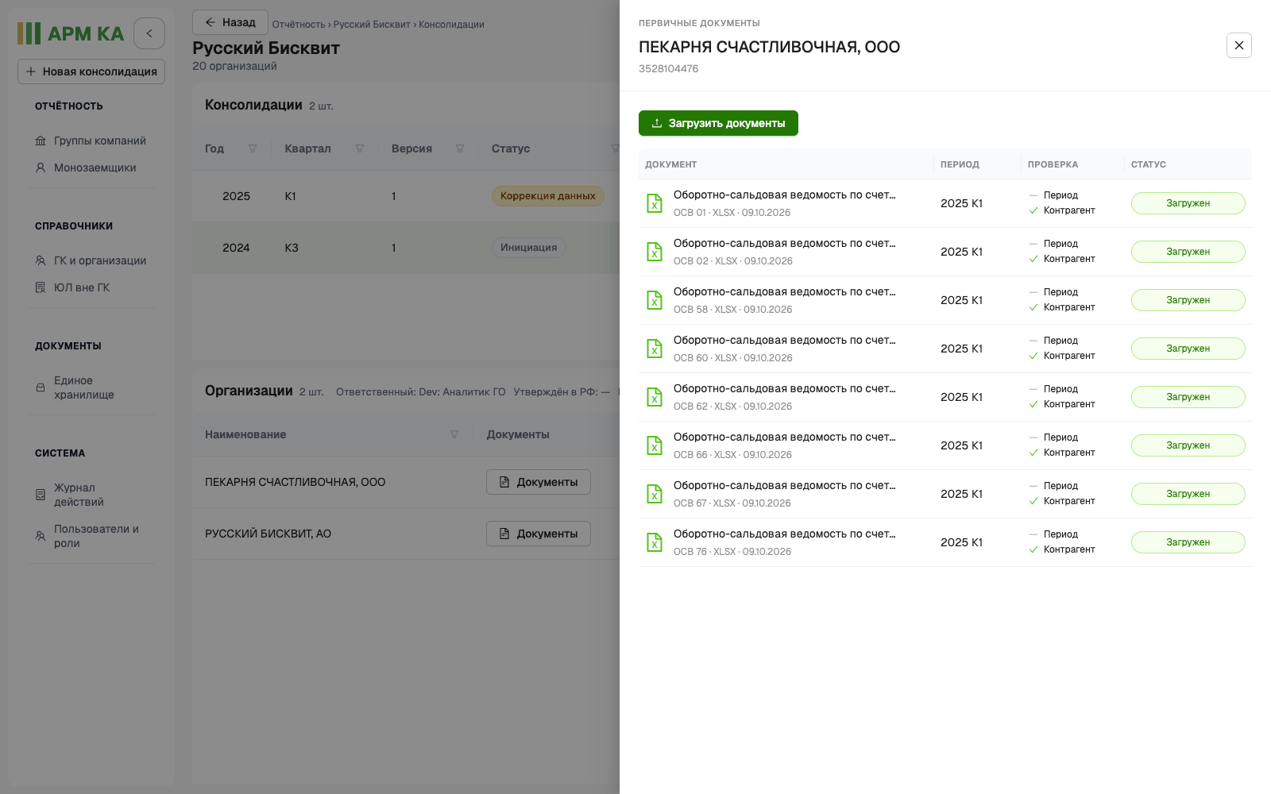The height and width of the screenshot is (794, 1271).
Task: Click Отчётность in the breadcrumb
Action: (299, 25)
